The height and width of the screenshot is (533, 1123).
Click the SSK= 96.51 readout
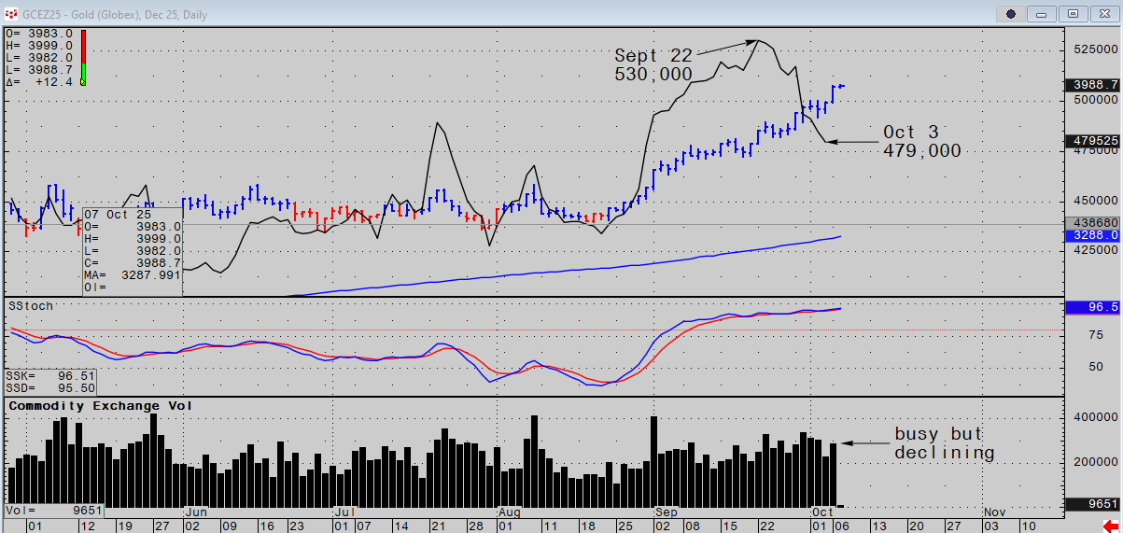(x=50, y=374)
